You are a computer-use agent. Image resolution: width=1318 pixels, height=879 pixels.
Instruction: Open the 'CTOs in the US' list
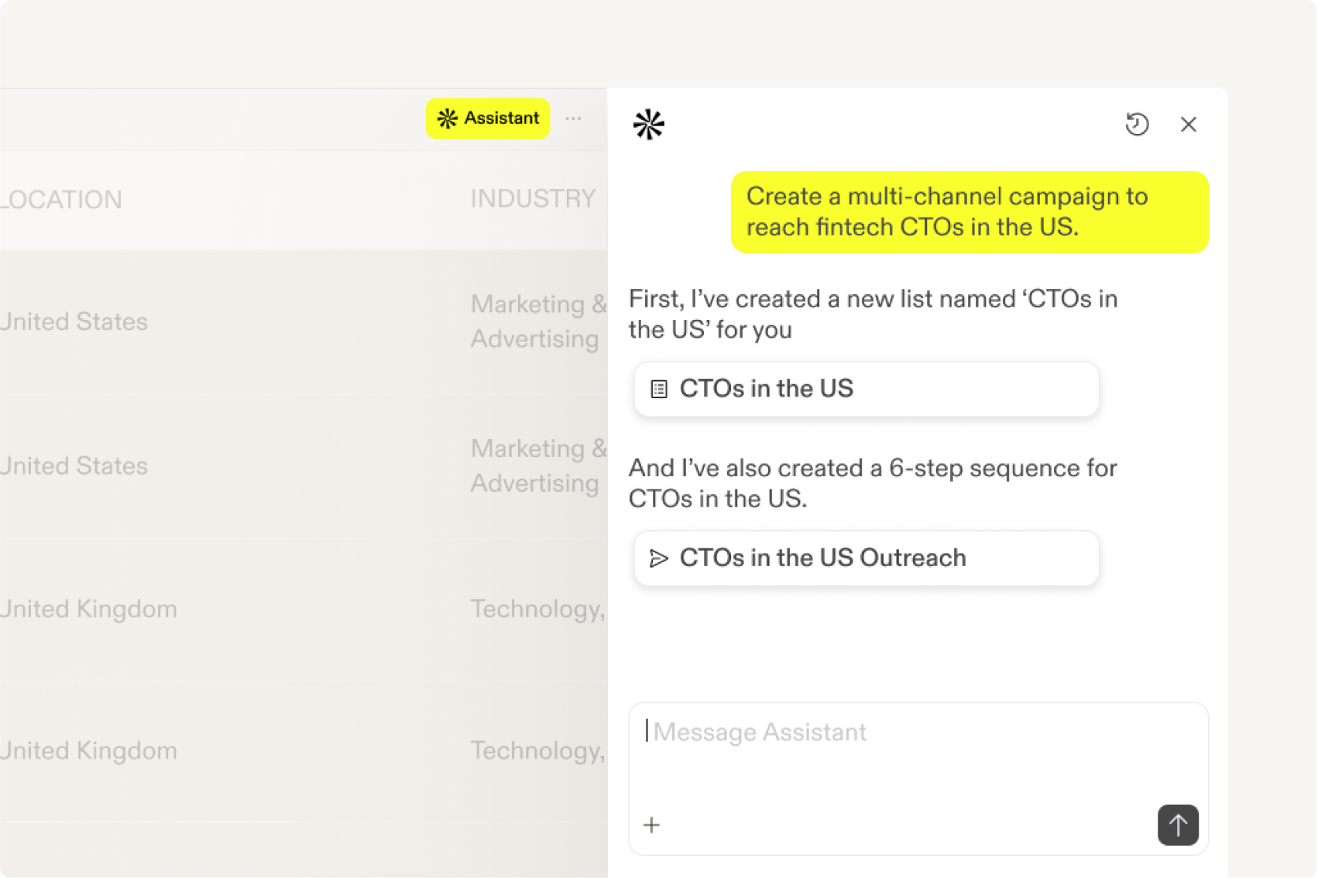pyautogui.click(x=866, y=389)
